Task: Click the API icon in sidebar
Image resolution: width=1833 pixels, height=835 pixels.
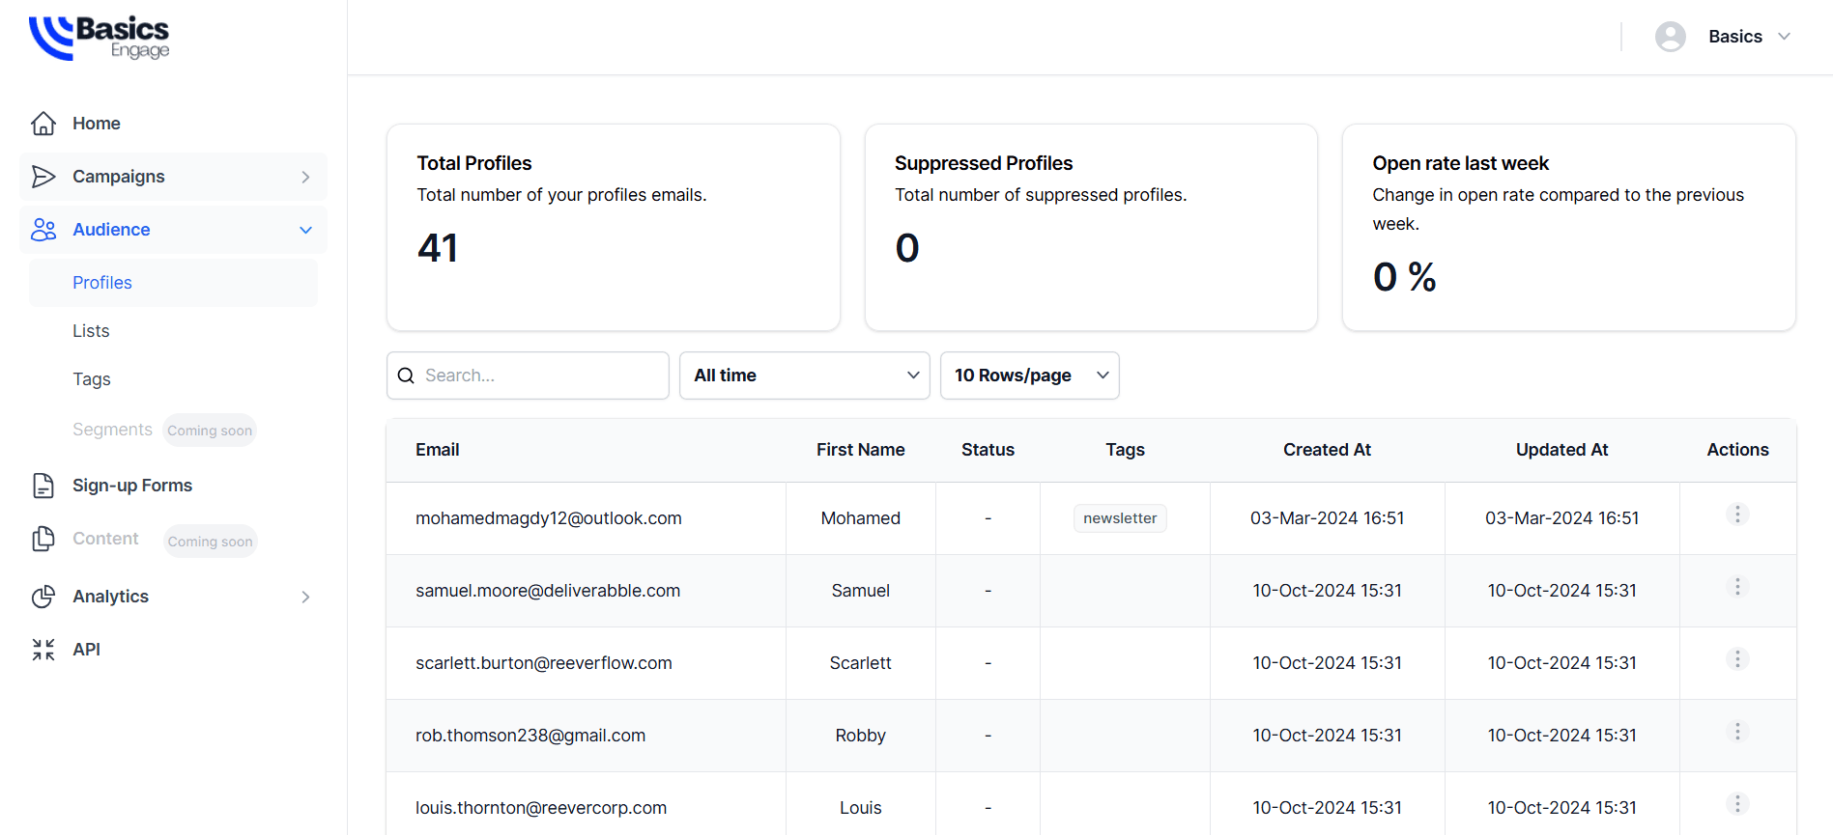Action: [x=43, y=650]
